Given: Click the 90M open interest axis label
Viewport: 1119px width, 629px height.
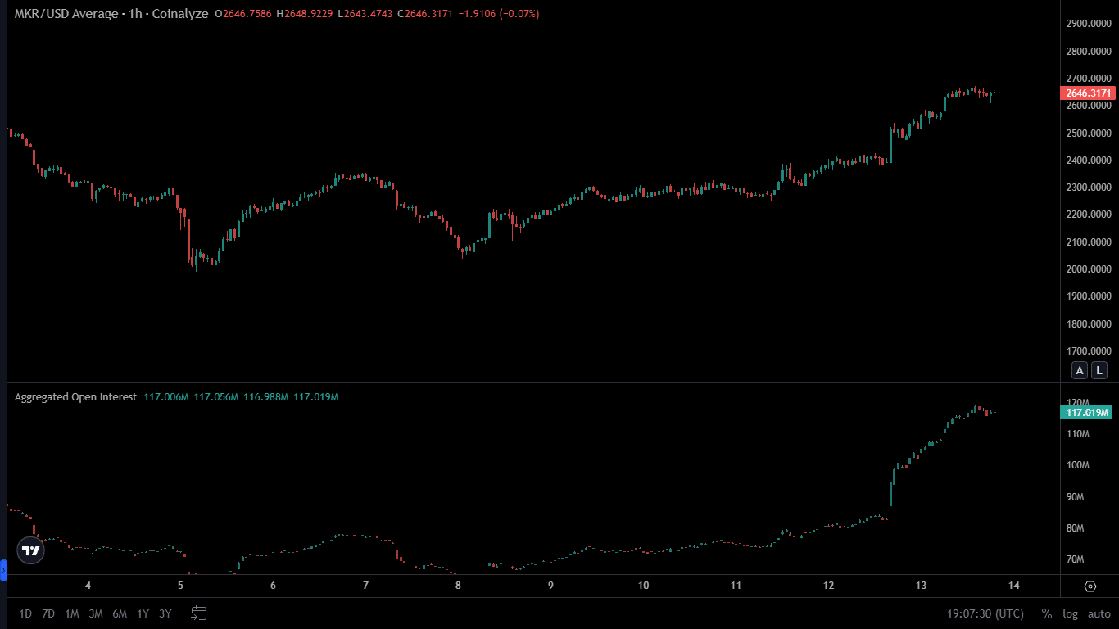Looking at the screenshot, I should point(1077,497).
